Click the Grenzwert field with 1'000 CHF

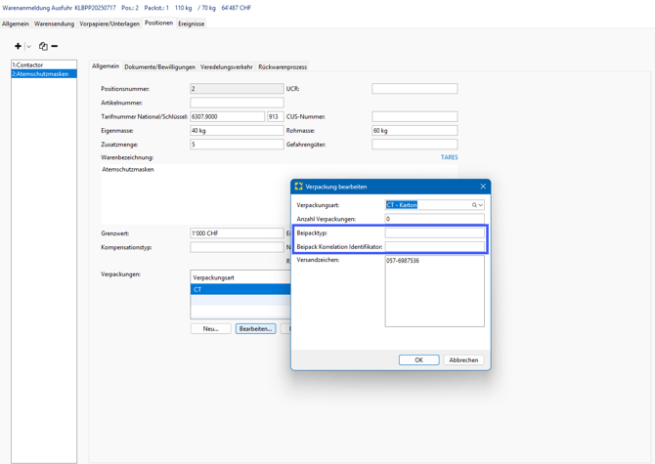[237, 233]
